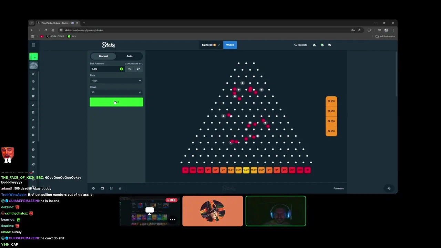The image size is (441, 248).
Task: Open three-dot options on LIVE thumbnail
Action: coord(172,219)
